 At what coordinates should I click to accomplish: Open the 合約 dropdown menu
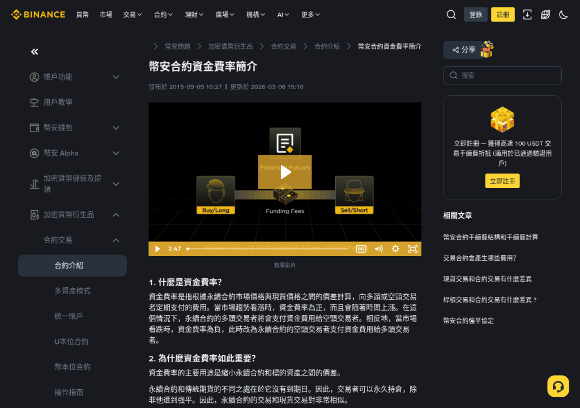pyautogui.click(x=163, y=14)
